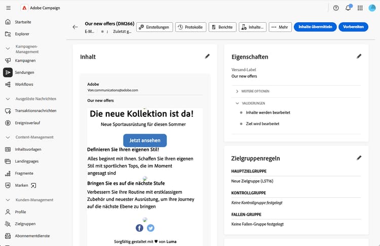Click the Workflows icon in sidebar

(8, 84)
